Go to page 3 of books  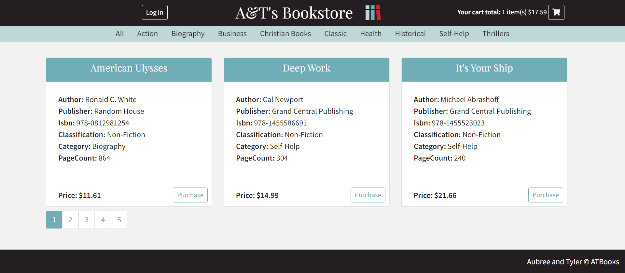87,220
